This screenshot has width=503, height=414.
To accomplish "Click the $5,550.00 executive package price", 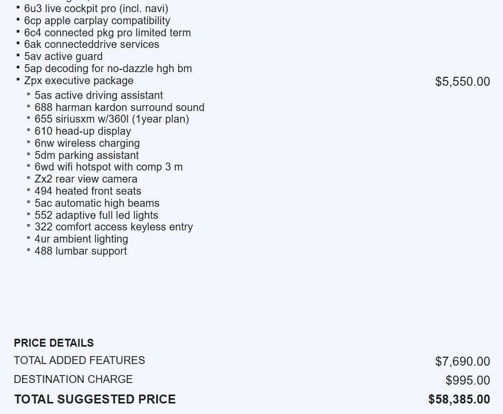I will point(462,82).
